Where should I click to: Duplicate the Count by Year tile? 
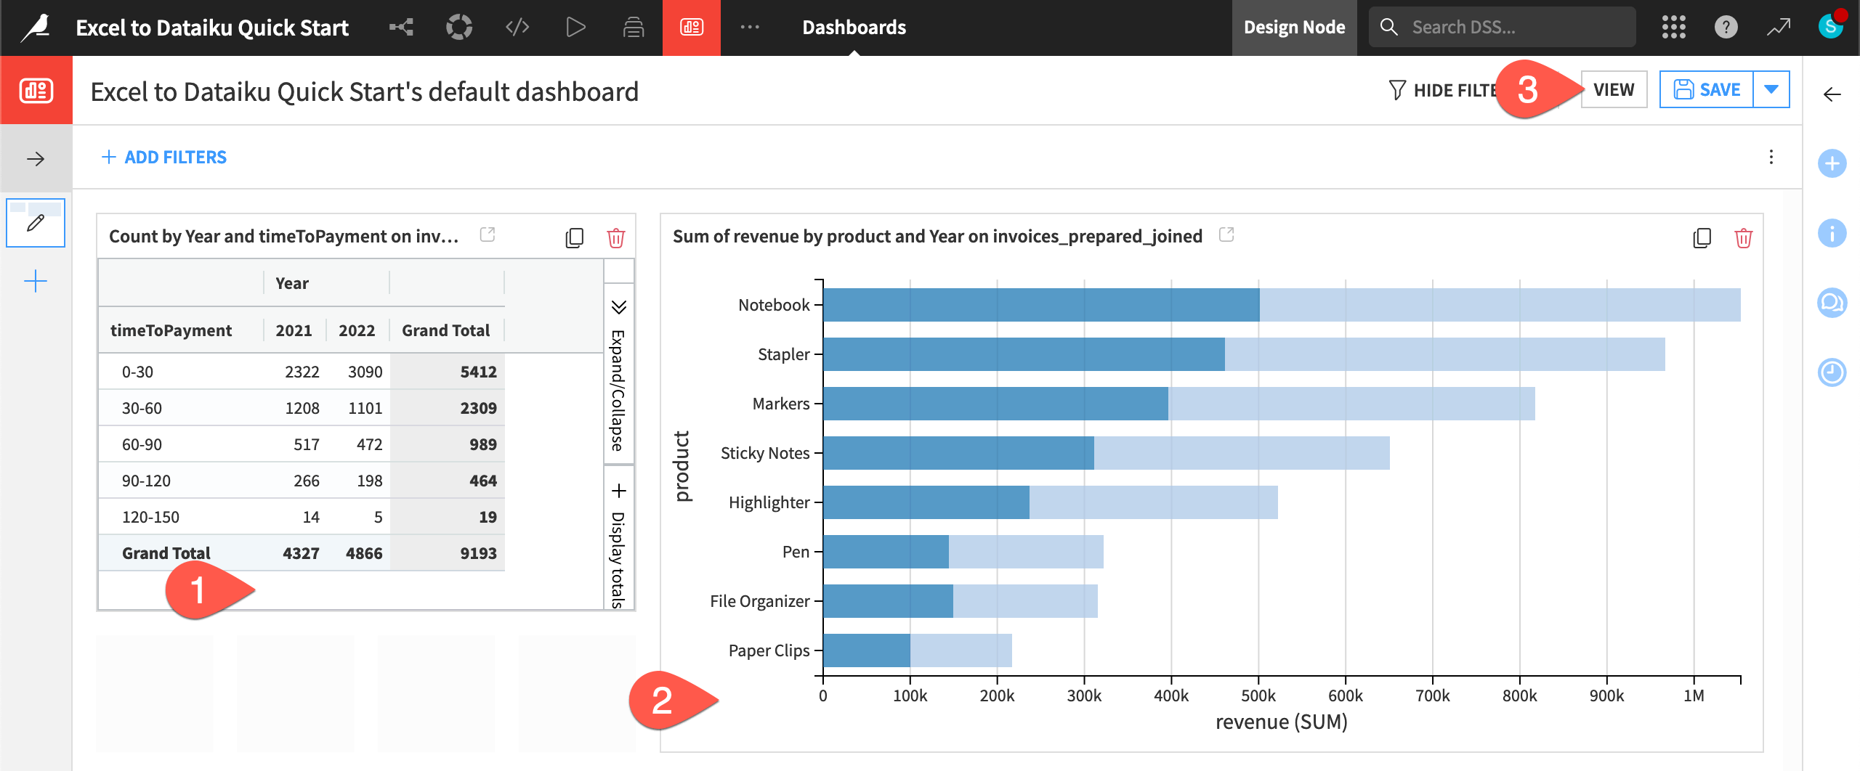[x=574, y=237]
